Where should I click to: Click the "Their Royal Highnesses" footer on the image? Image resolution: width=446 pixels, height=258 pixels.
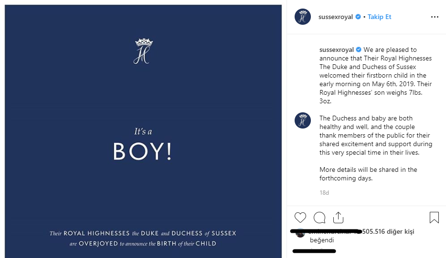142,238
